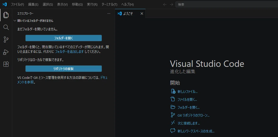Click the blue フォルダーを開く button
Screen dimensions: 278x137
63,38
